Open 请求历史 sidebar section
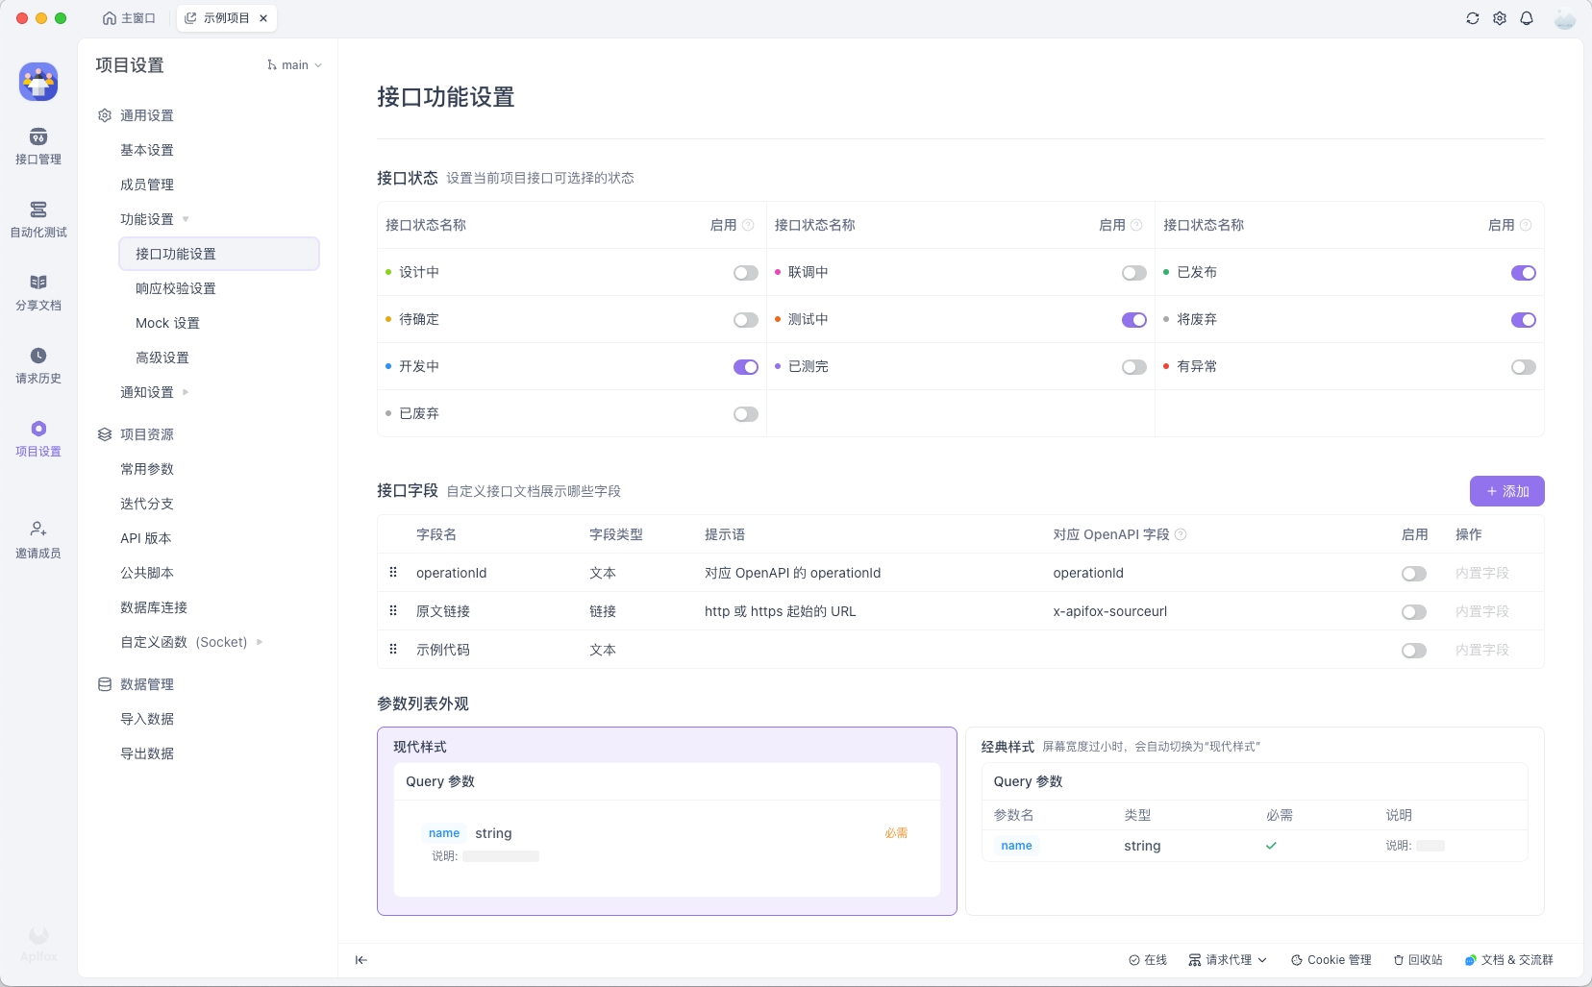This screenshot has height=987, width=1592. pyautogui.click(x=38, y=366)
